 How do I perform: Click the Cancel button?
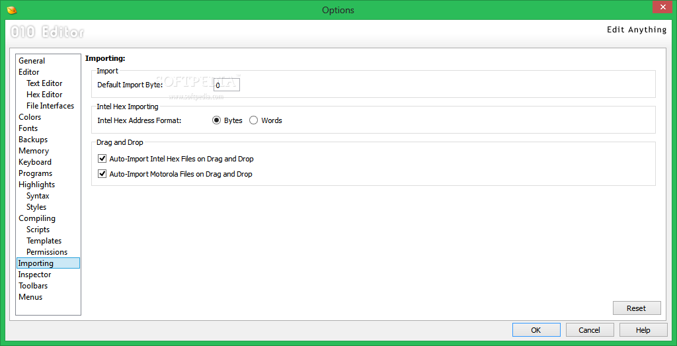(x=589, y=330)
